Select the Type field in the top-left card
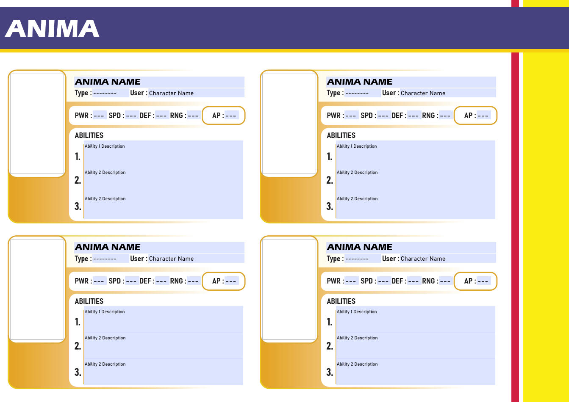 (x=110, y=93)
